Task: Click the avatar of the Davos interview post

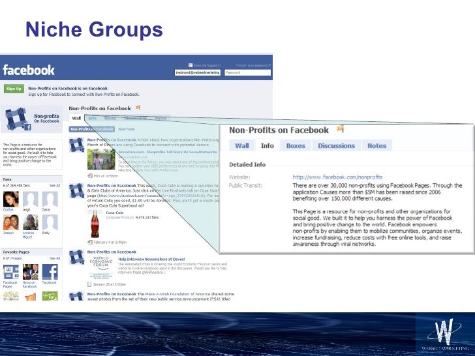Action: coord(76,257)
